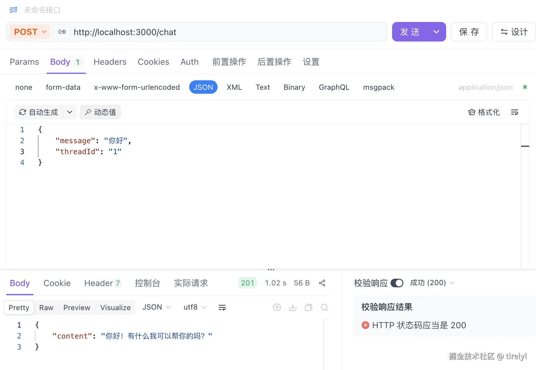
Task: Click the word-wrap icon in response toolbar
Action: tap(222, 307)
